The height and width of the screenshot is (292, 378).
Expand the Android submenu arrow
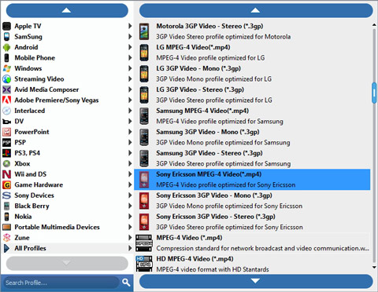(130, 47)
